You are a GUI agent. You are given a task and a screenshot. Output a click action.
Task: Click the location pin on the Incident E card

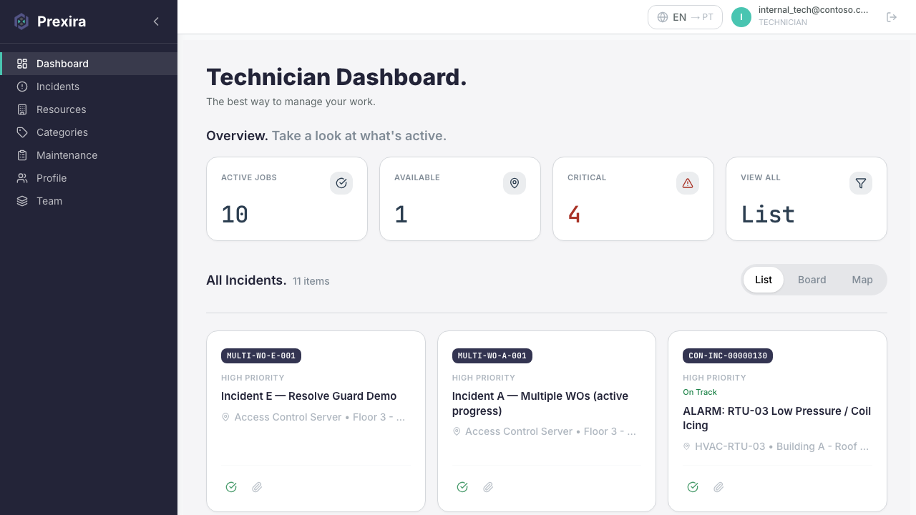point(225,417)
